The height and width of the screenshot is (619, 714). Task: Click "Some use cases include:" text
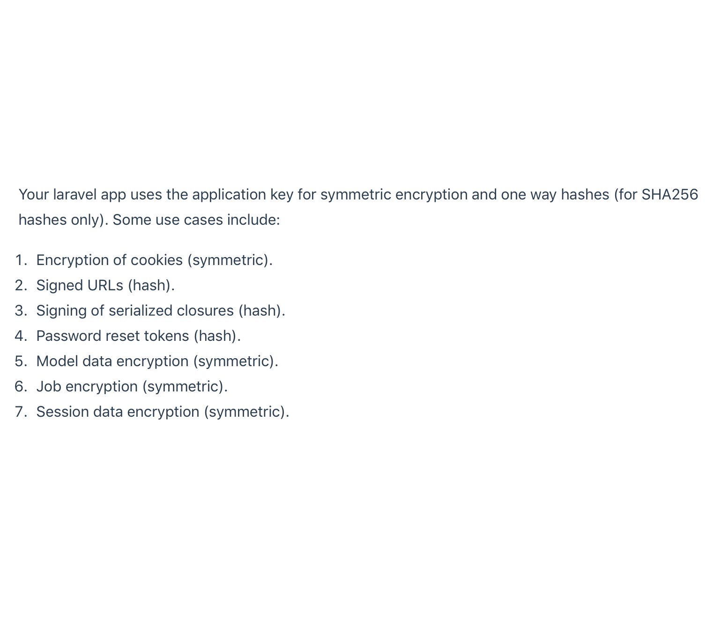pyautogui.click(x=196, y=220)
